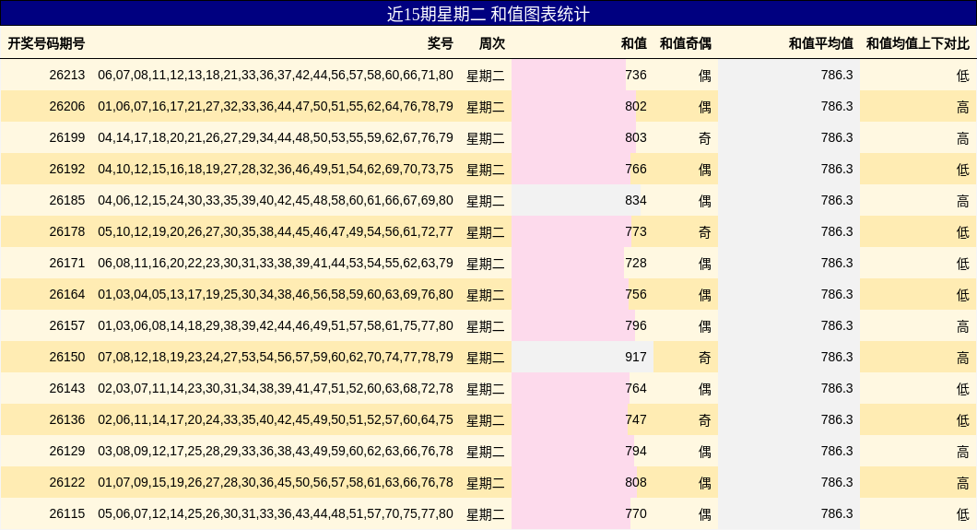Screen dimensions: 977x530
Task: Click the sum value 747
Action: pos(636,419)
